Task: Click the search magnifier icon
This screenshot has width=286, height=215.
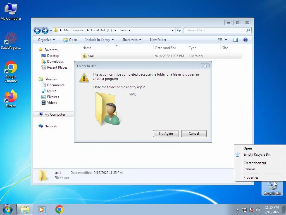Action: click(248, 30)
